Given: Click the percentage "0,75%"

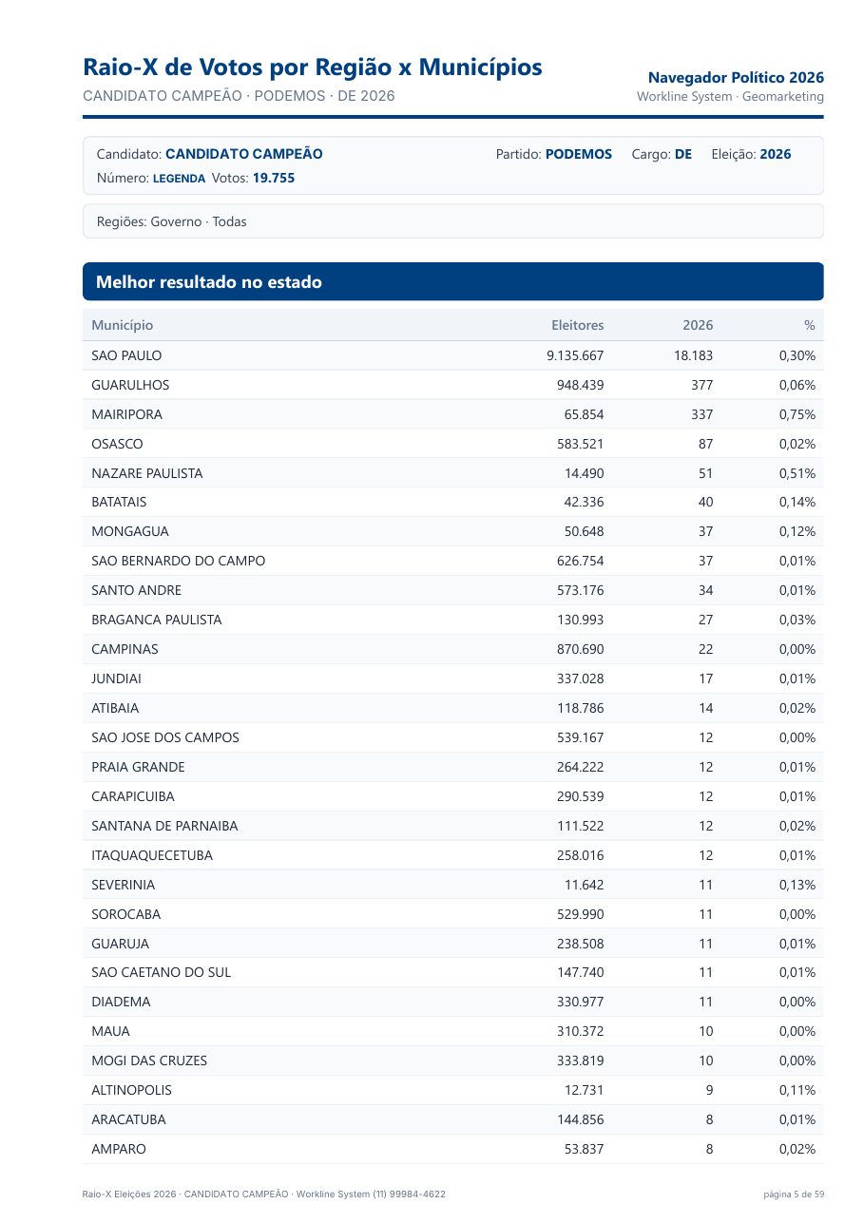Looking at the screenshot, I should [x=797, y=414].
